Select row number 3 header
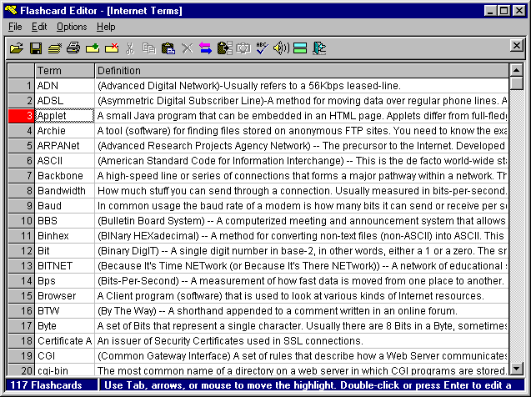The image size is (531, 397). (x=21, y=116)
